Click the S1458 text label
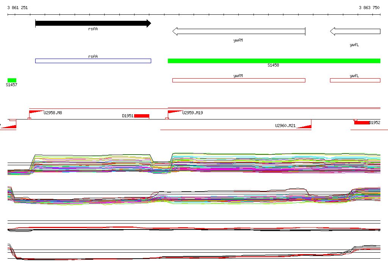This screenshot has width=388, height=270. coord(273,65)
